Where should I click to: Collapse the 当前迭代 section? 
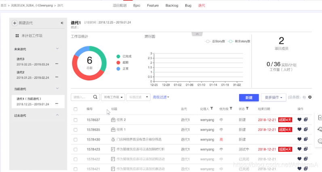click(x=57, y=88)
